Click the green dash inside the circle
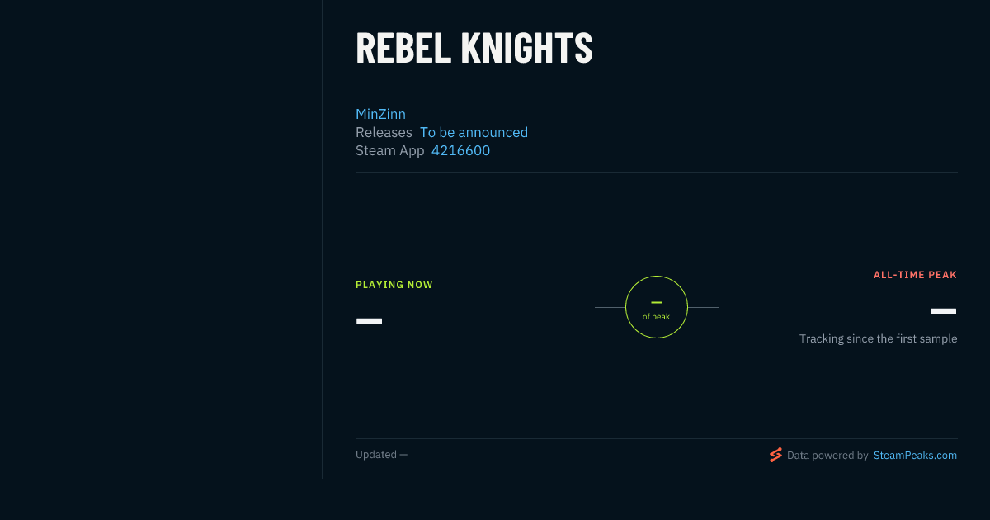Viewport: 990px width, 520px height. point(657,302)
